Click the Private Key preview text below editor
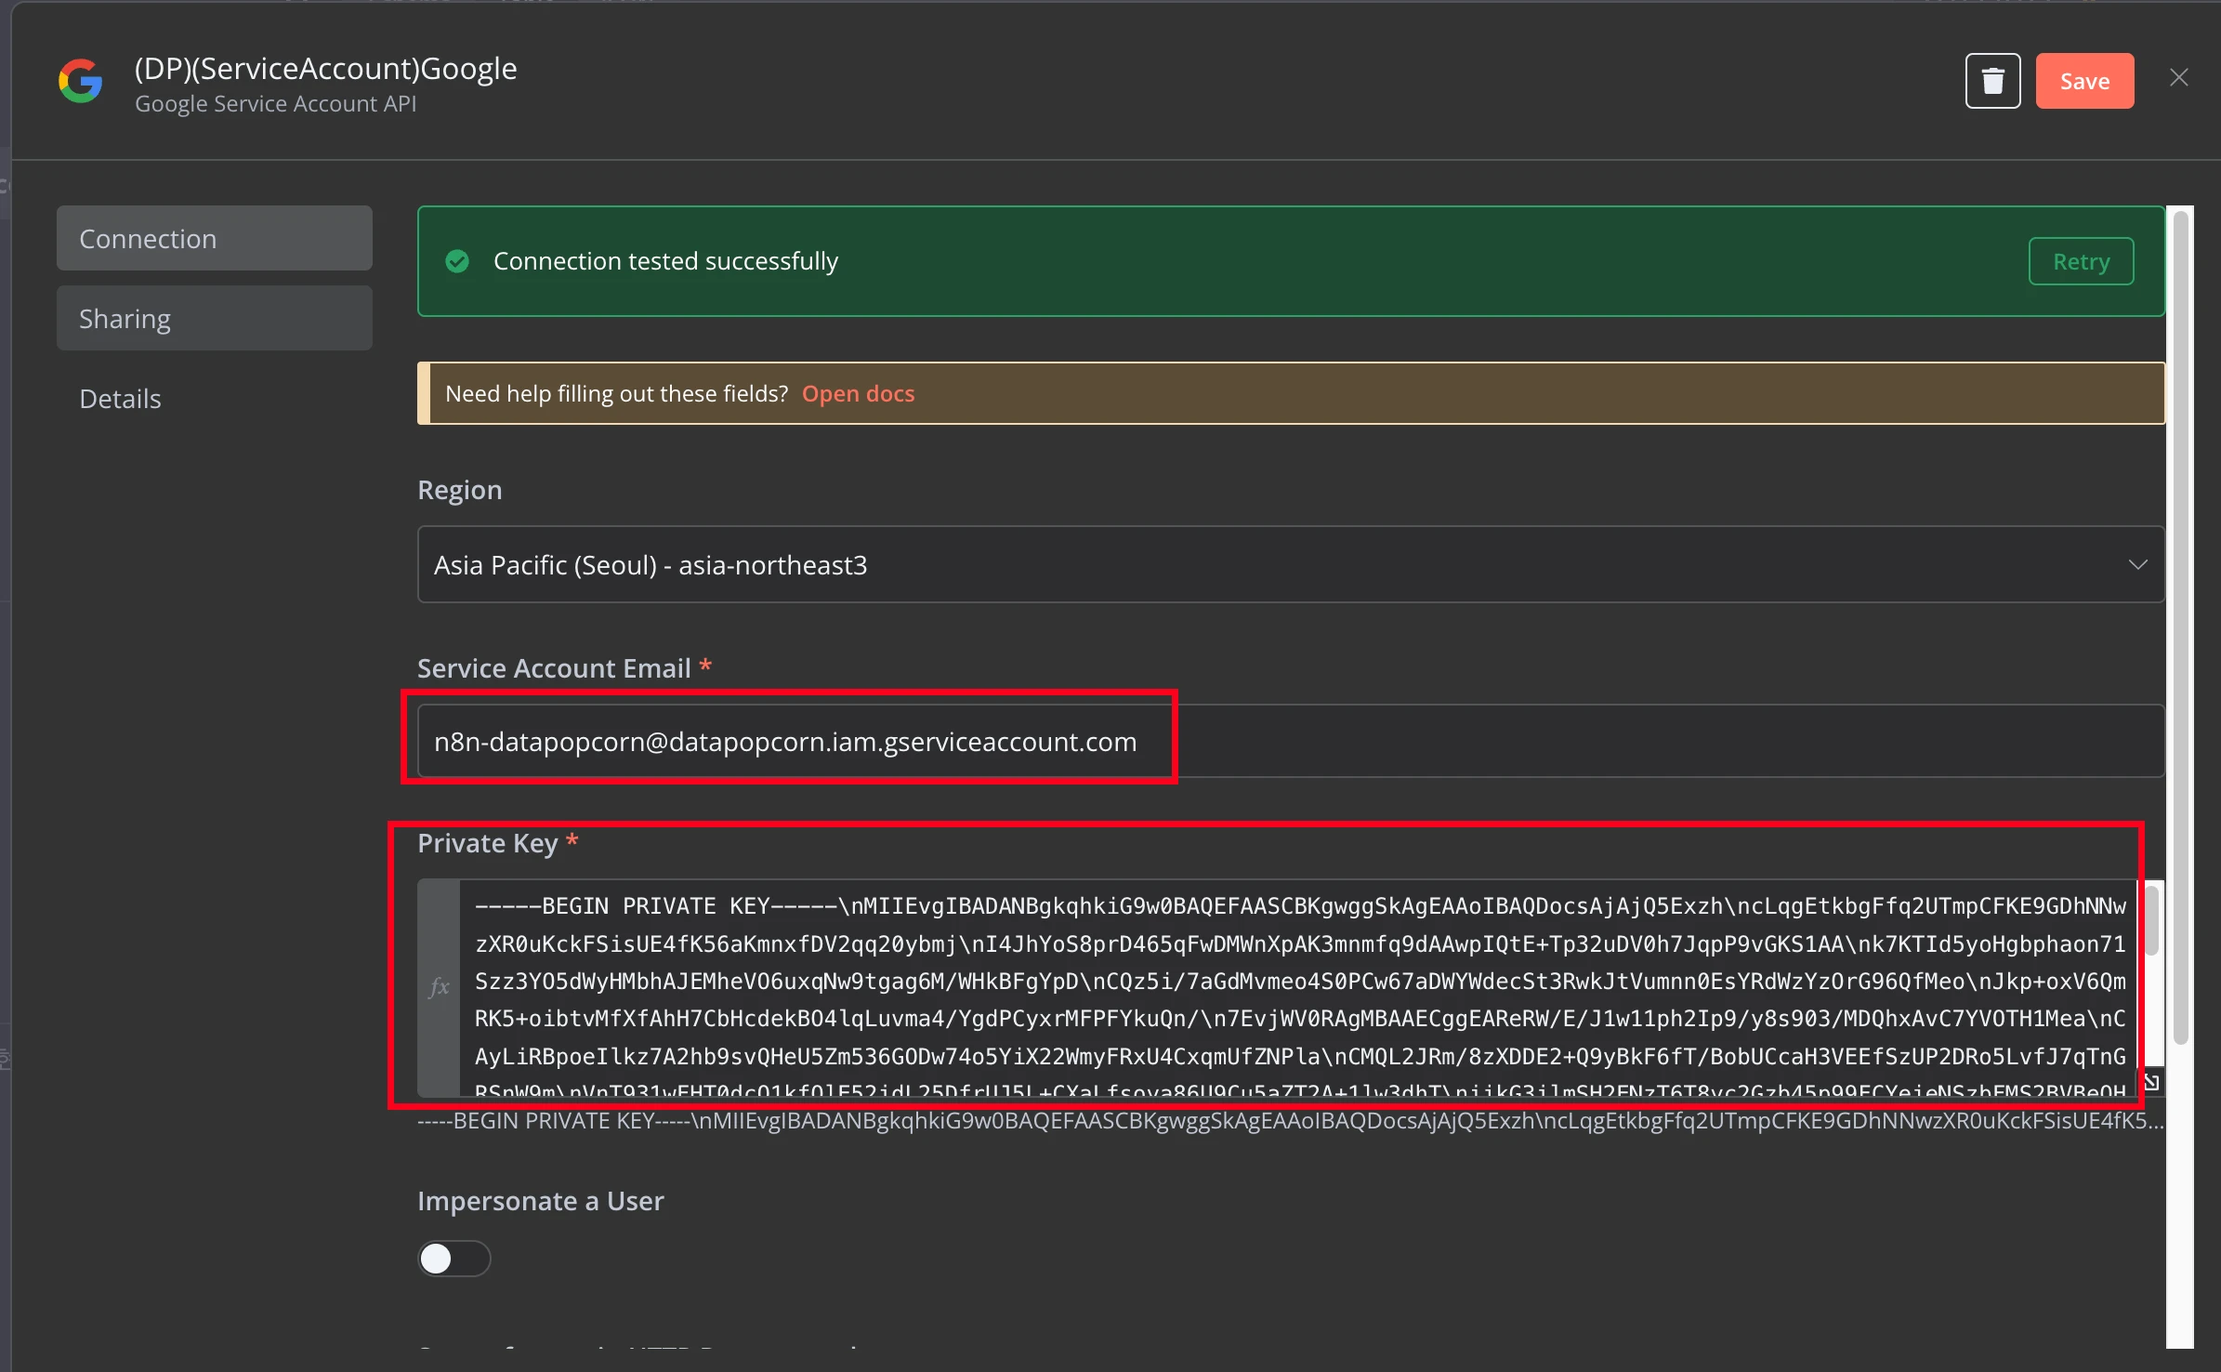 [1291, 1120]
